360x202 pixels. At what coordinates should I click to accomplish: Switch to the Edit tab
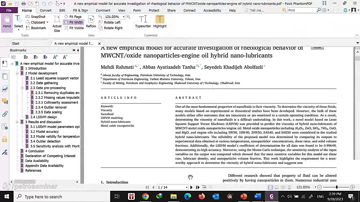(x=62, y=10)
